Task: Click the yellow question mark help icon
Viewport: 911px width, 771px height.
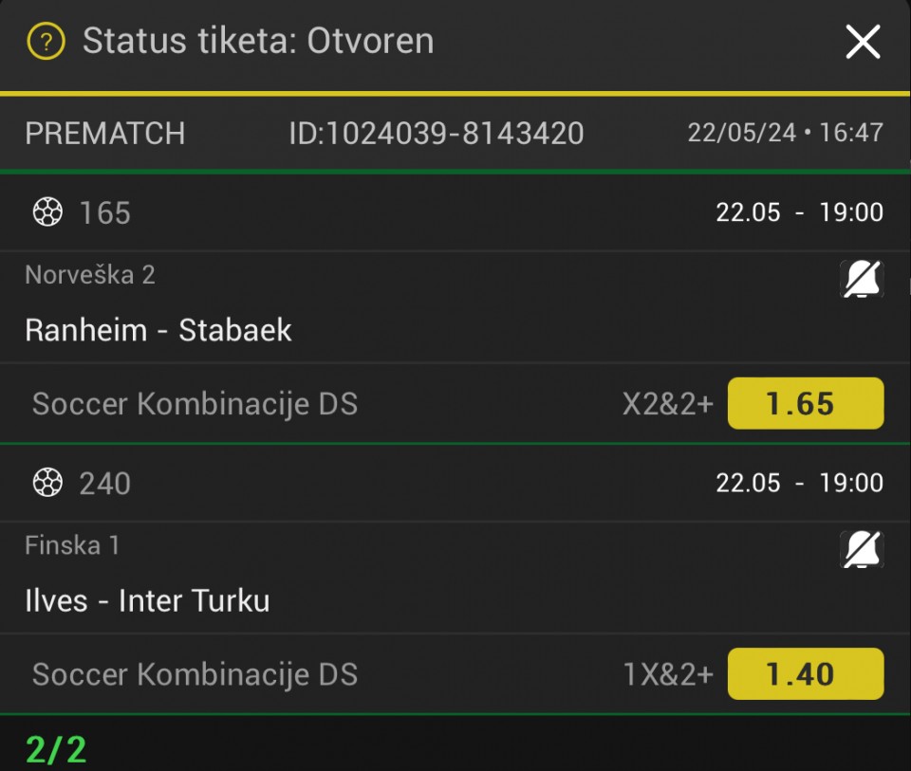Action: [x=46, y=42]
